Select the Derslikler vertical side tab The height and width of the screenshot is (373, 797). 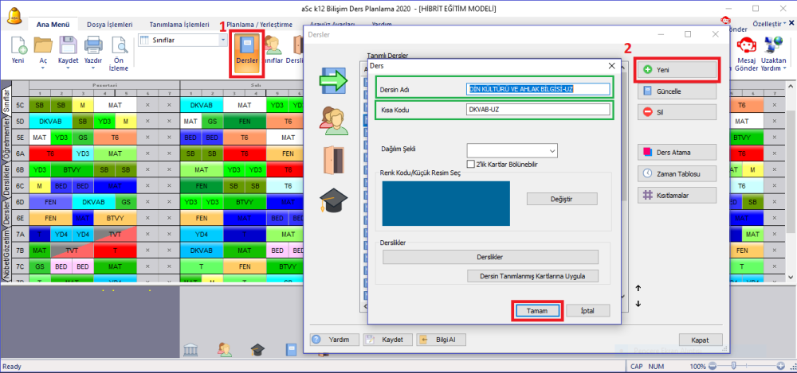coord(6,182)
